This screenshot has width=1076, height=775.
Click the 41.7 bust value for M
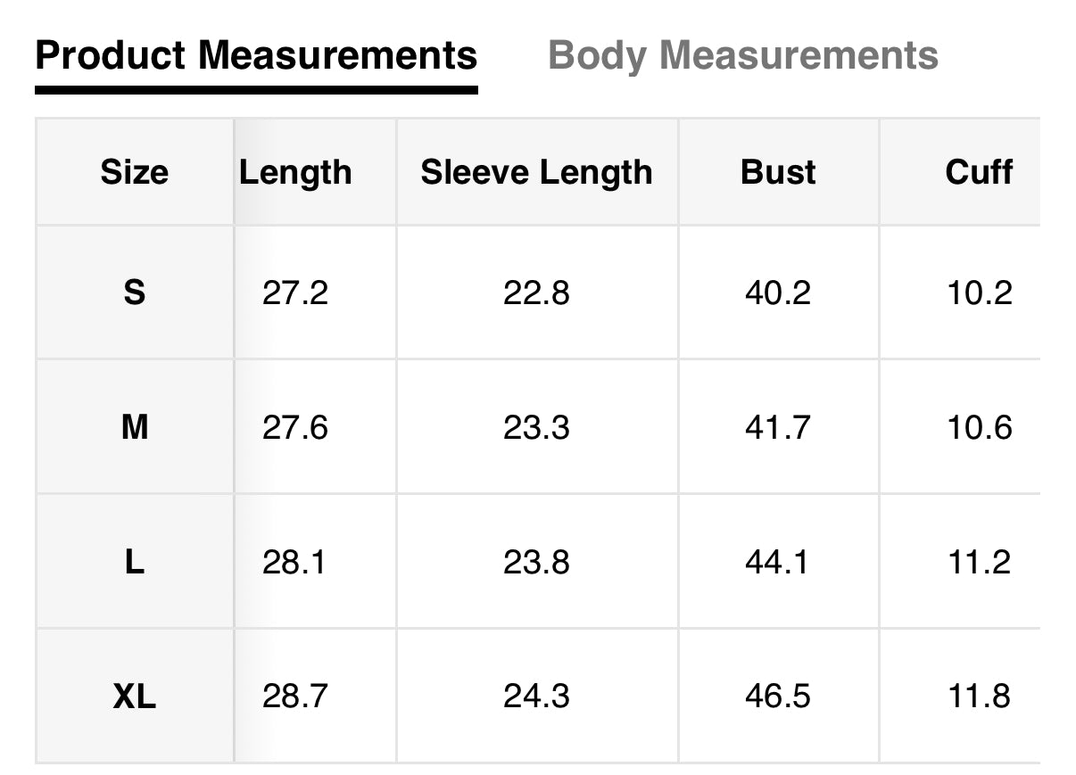pyautogui.click(x=778, y=427)
